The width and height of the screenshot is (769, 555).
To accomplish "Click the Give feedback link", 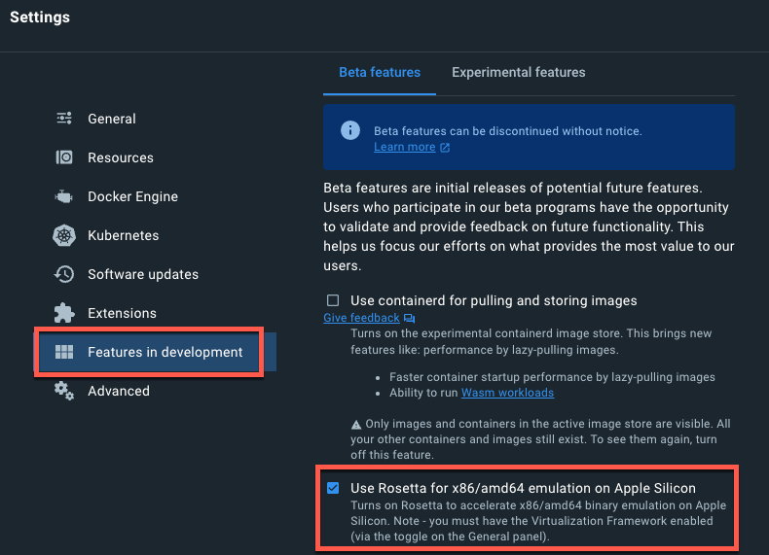I will pos(361,318).
